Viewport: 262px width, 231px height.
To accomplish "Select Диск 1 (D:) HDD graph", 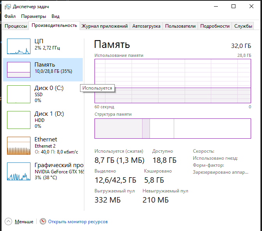I will (x=19, y=120).
